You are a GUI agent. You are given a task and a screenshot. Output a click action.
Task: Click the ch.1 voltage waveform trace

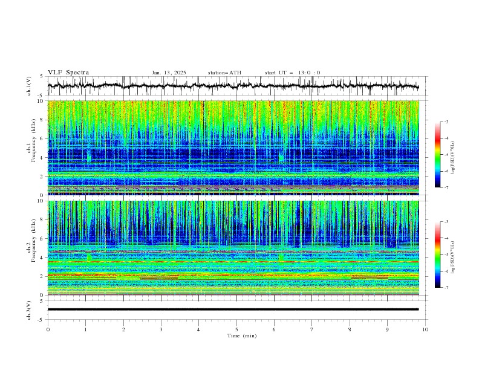click(x=233, y=86)
